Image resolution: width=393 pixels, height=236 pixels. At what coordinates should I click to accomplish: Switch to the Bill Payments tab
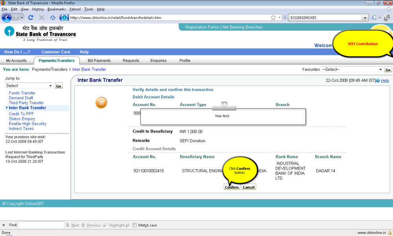99,61
